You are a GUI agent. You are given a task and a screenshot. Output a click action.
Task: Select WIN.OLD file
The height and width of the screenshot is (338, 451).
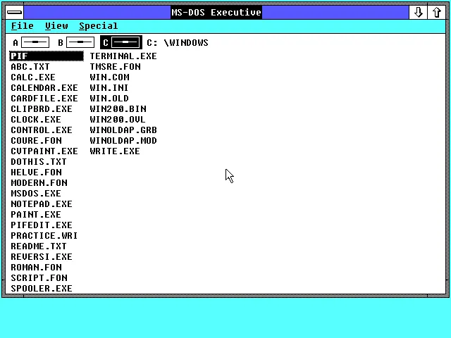(109, 99)
